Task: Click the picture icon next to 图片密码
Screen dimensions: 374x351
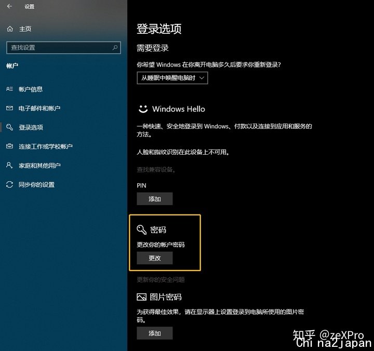Action: 141,297
